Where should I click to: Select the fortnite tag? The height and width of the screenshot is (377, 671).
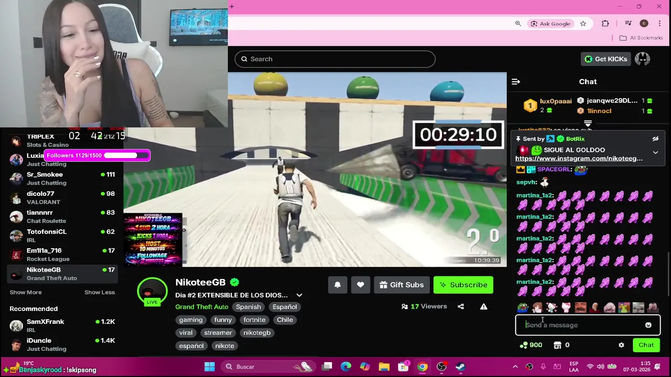click(254, 320)
